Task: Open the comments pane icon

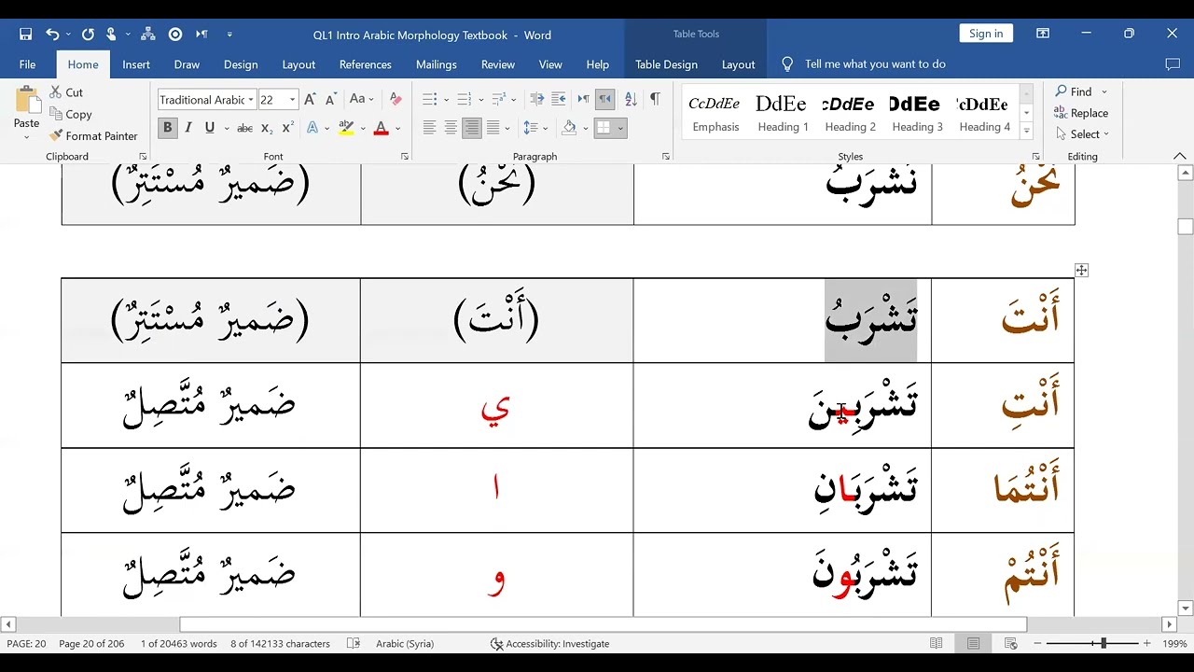Action: 1173,64
